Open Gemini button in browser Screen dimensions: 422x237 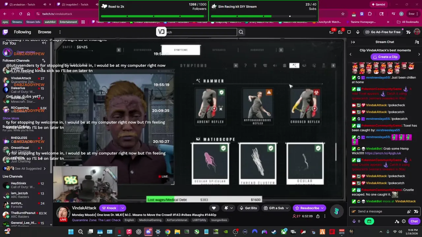[378, 4]
